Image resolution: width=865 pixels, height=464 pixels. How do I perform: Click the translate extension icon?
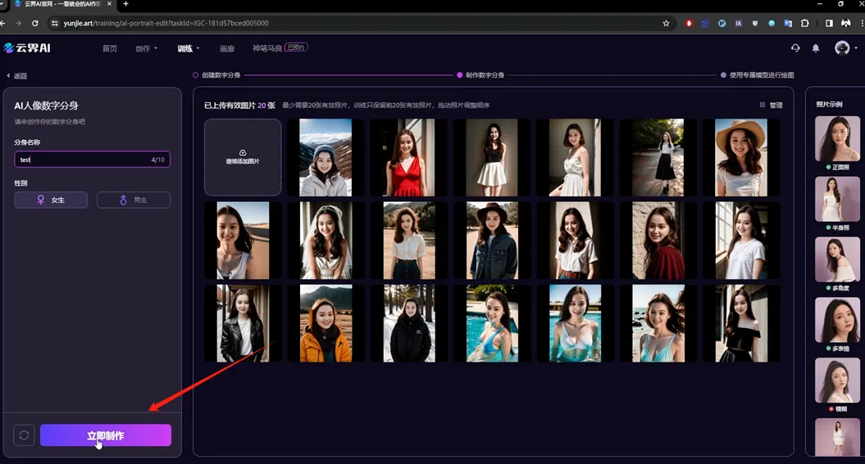(x=788, y=23)
